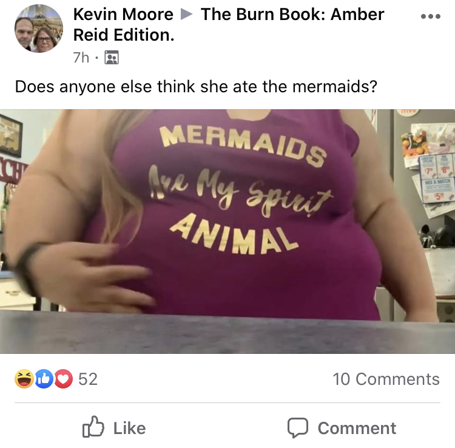Toggle the Like text label on the post
The image size is (455, 448).
pos(129,428)
